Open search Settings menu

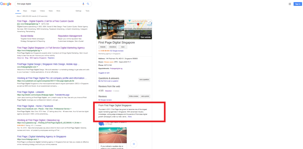point(78,11)
